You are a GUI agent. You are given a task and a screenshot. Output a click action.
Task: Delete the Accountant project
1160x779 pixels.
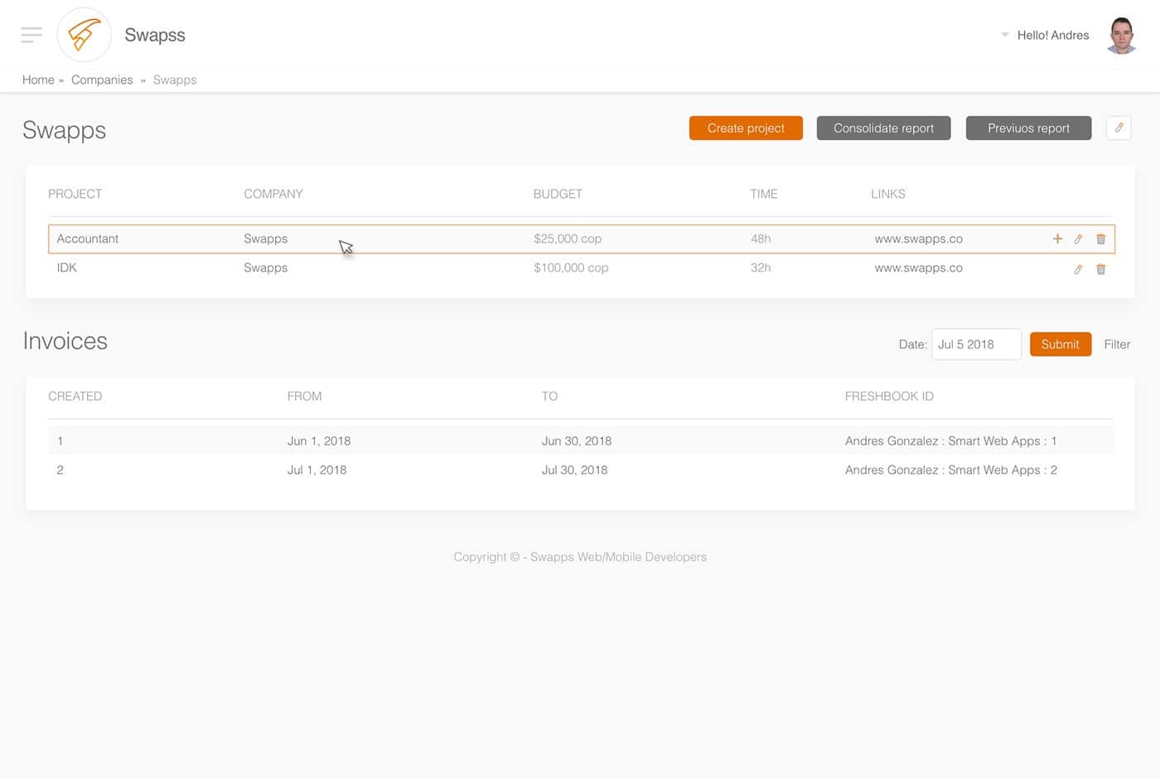pyautogui.click(x=1101, y=239)
